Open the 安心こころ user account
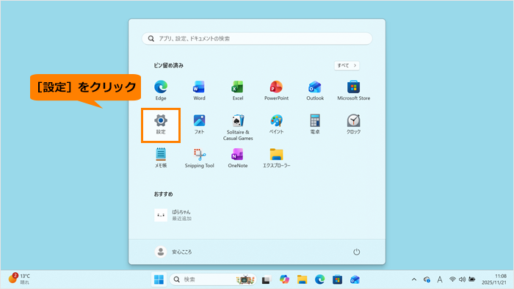Image resolution: width=514 pixels, height=289 pixels. pyautogui.click(x=173, y=252)
